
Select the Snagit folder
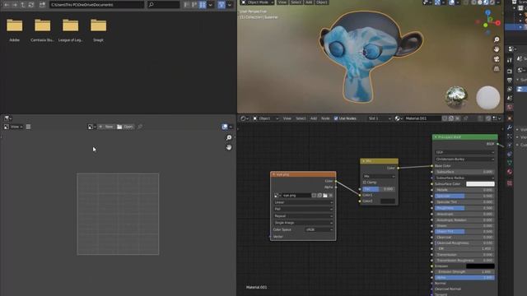coord(98,30)
